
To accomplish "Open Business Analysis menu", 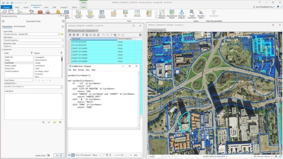I will coord(182,14).
